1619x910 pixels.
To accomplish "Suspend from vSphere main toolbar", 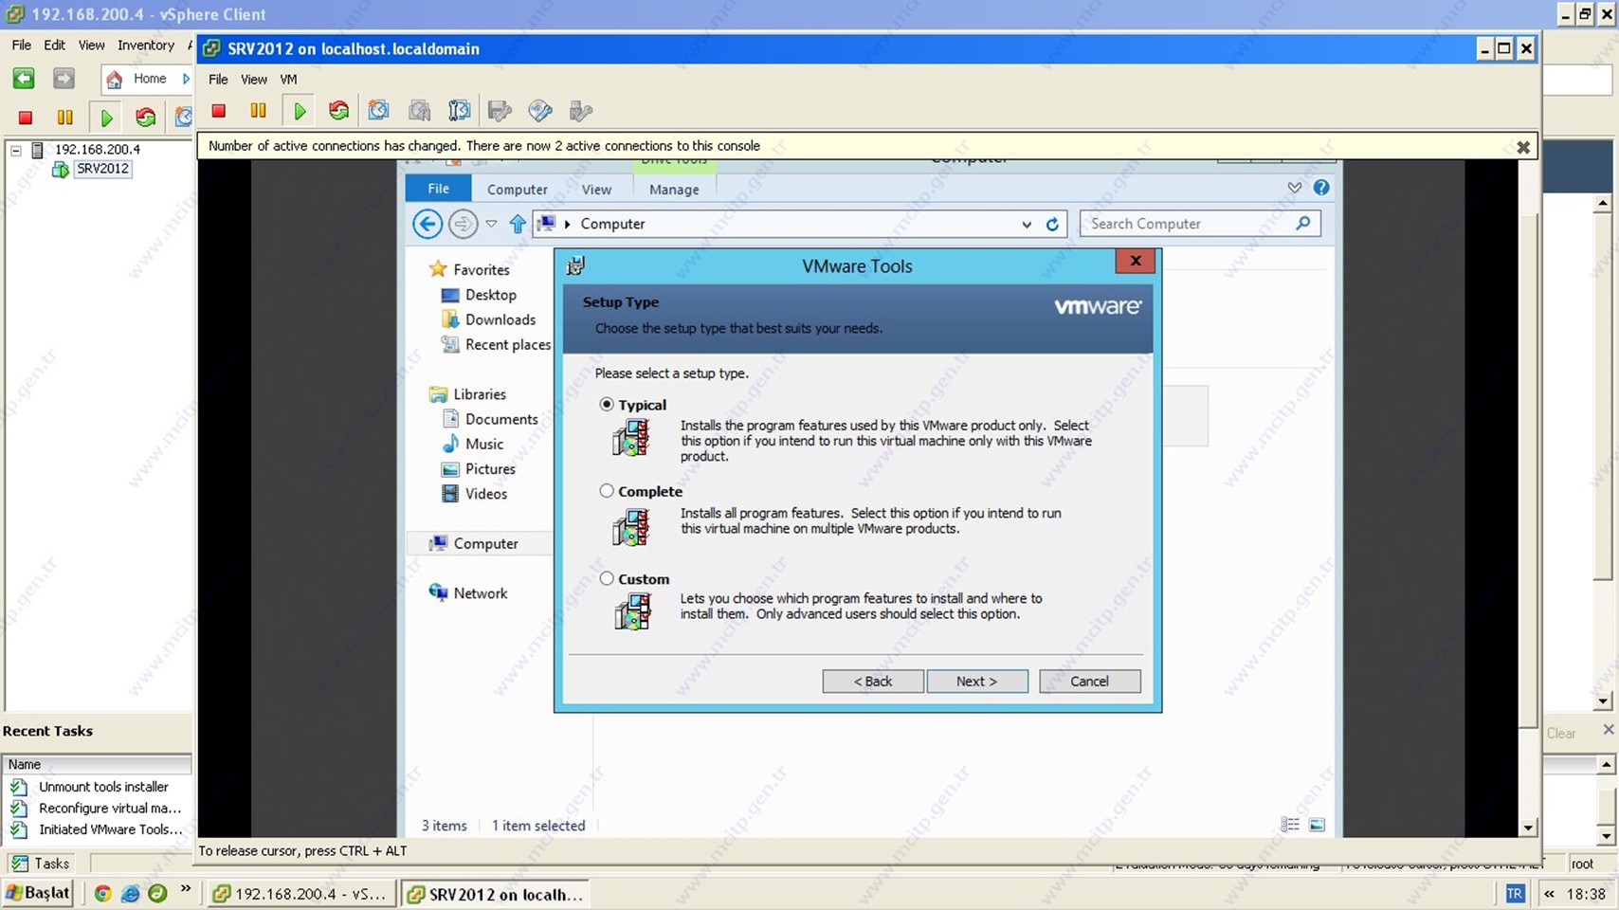I will [x=64, y=118].
